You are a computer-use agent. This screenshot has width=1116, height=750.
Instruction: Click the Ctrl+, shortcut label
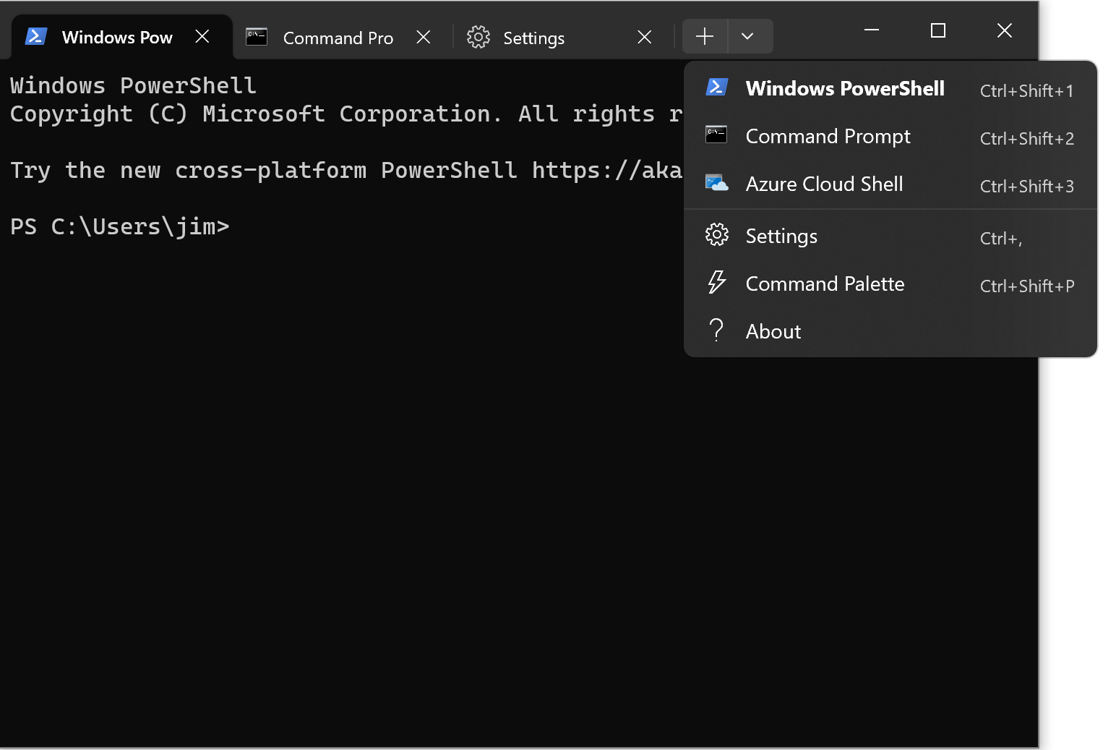point(1001,238)
